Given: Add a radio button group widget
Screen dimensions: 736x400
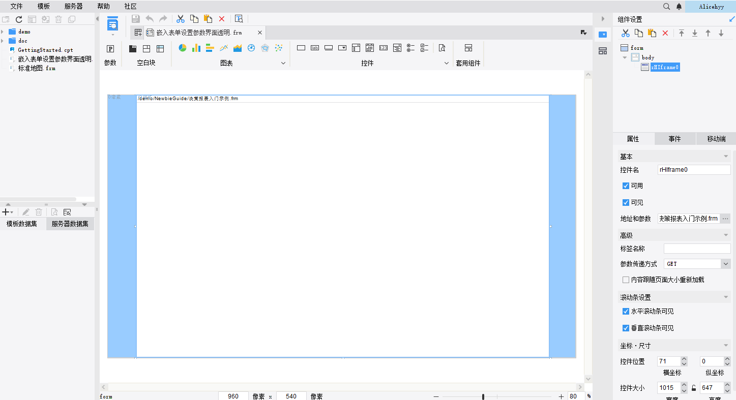Looking at the screenshot, I should point(411,48).
